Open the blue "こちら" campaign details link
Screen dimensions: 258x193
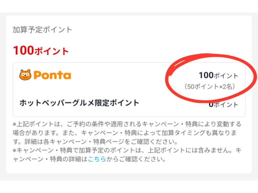pyautogui.click(x=97, y=160)
